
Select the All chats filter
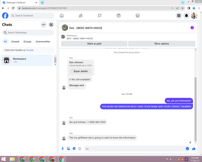[5, 42]
